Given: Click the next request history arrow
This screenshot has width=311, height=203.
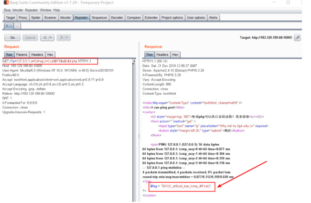Looking at the screenshot, I should pyautogui.click(x=61, y=38).
